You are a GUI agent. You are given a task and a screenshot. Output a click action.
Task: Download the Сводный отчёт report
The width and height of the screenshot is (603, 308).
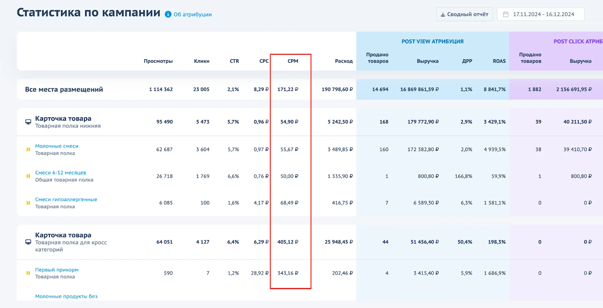click(x=467, y=14)
